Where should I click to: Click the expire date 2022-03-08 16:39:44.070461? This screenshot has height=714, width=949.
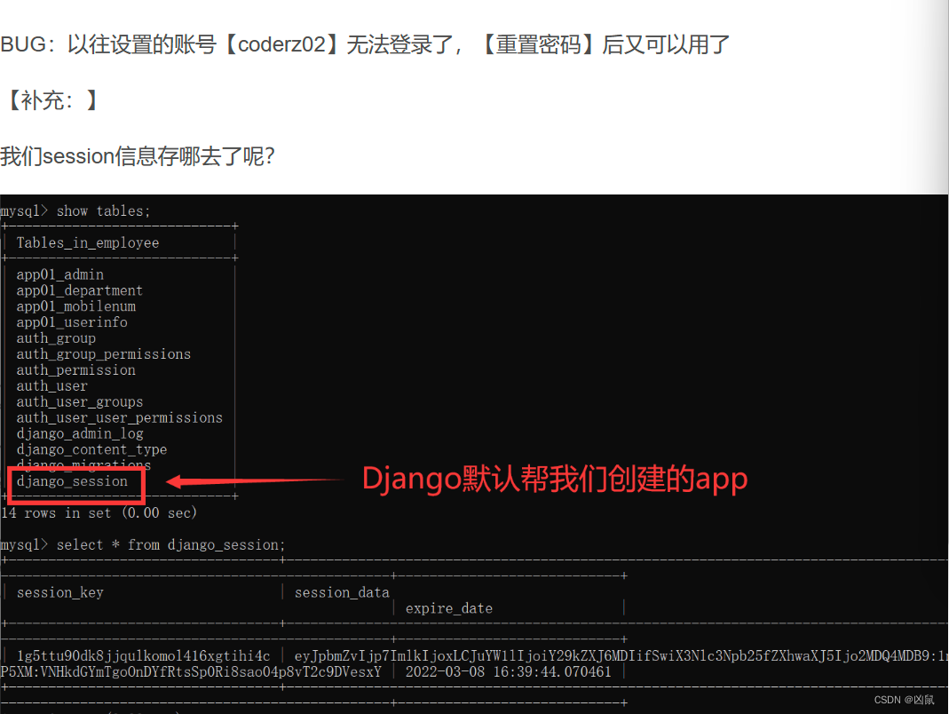pos(509,672)
